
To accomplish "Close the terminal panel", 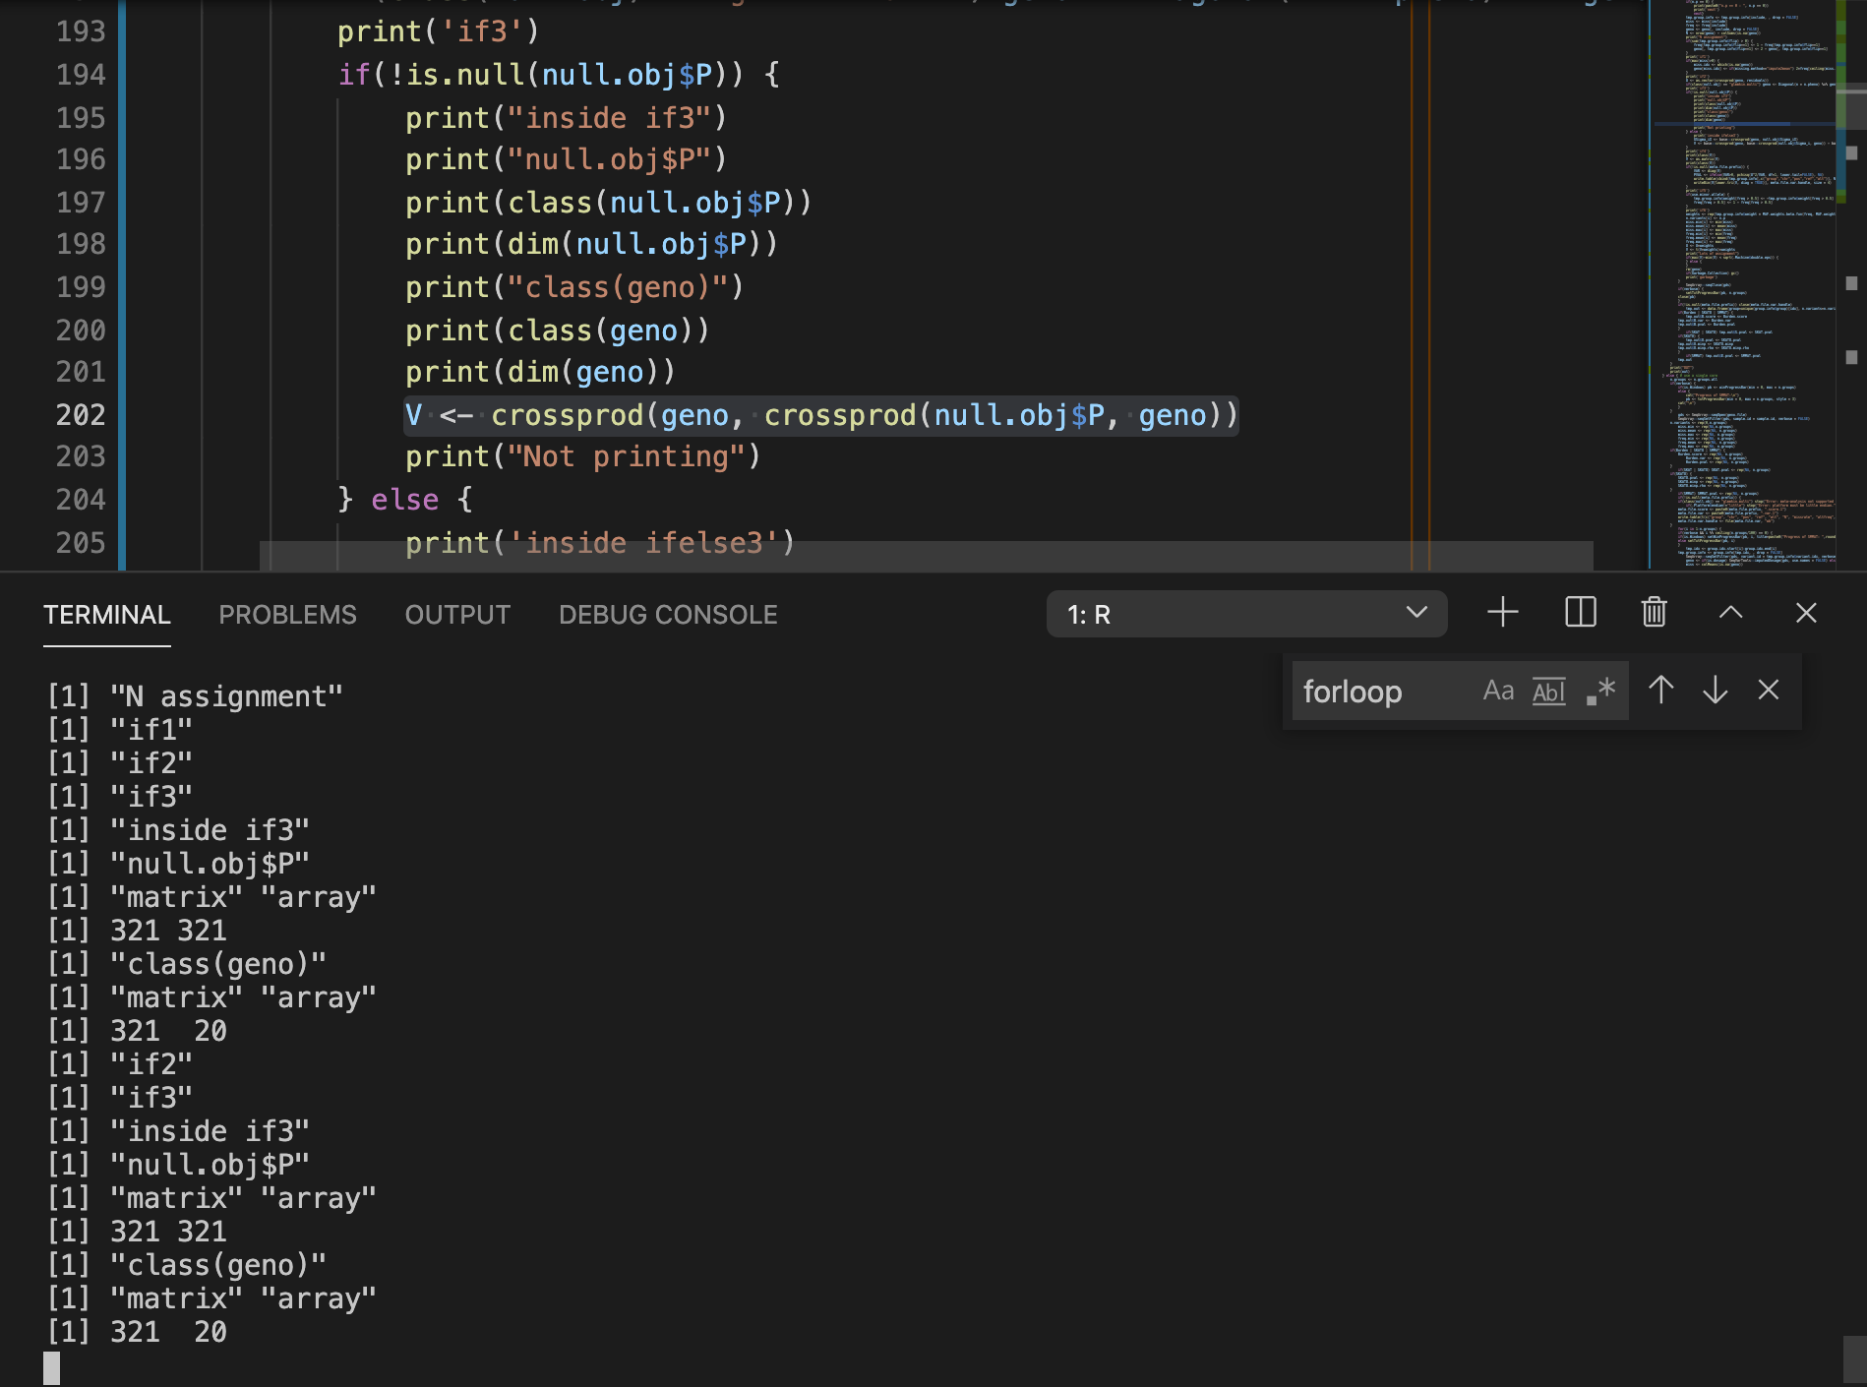I will click(1806, 613).
